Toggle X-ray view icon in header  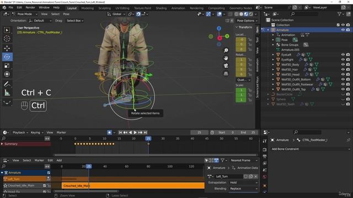[x=230, y=14]
